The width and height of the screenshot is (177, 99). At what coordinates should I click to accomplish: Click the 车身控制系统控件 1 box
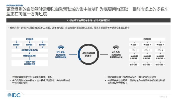pyautogui.click(x=134, y=57)
